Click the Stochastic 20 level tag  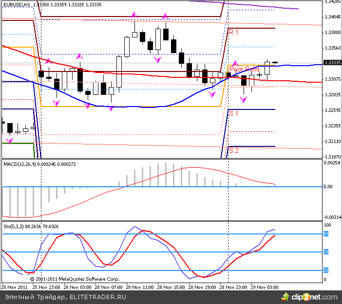(326, 270)
